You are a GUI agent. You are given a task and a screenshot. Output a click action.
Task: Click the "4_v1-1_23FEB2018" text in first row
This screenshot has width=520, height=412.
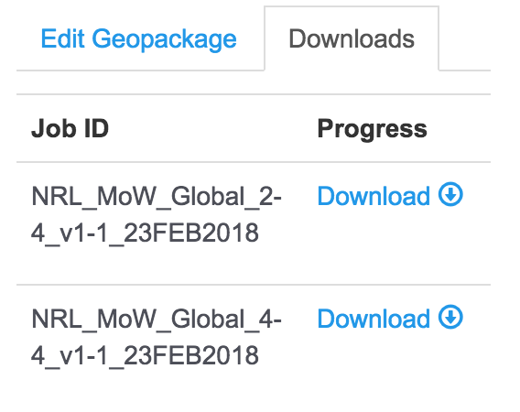[x=145, y=233]
